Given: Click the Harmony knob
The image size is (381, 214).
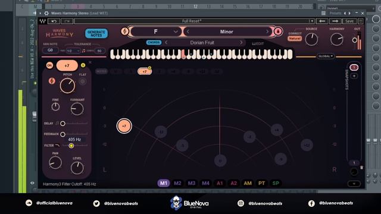Looking at the screenshot, I should tap(336, 39).
